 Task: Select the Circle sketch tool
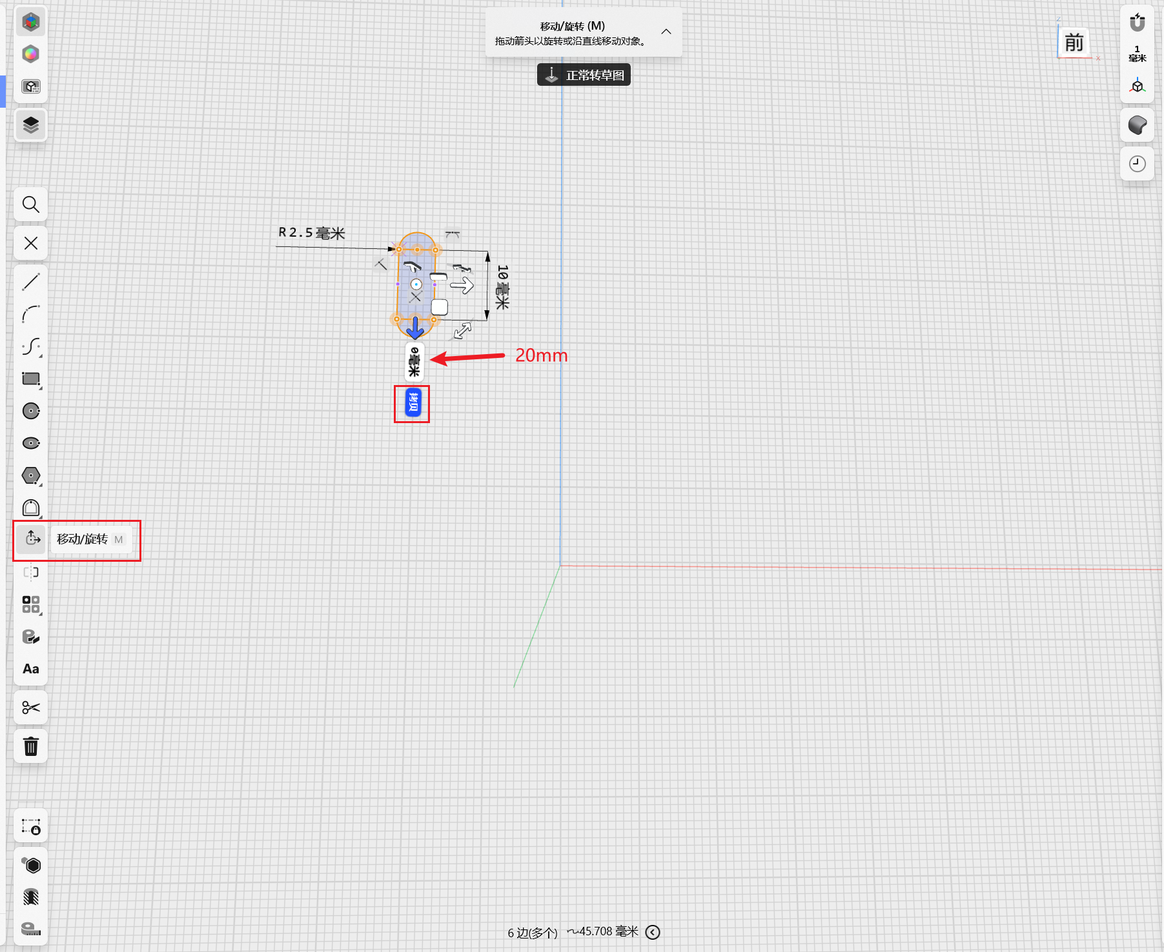30,411
